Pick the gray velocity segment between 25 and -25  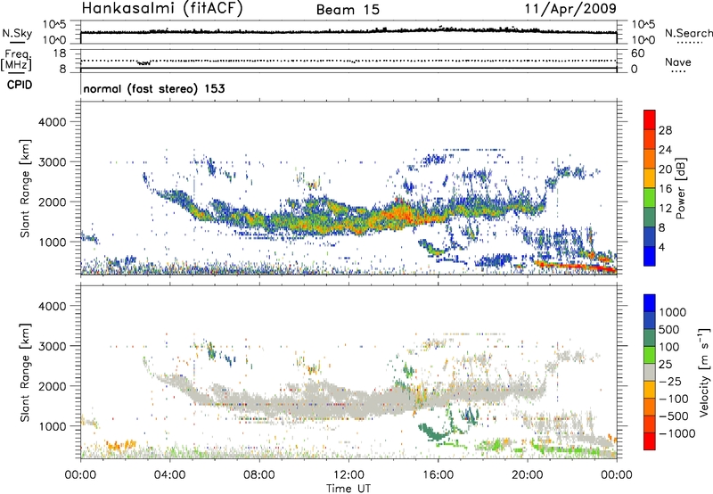tap(650, 372)
